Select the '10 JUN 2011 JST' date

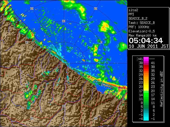tap(148, 46)
